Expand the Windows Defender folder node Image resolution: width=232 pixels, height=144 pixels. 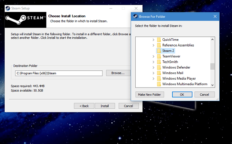[x=154, y=67]
